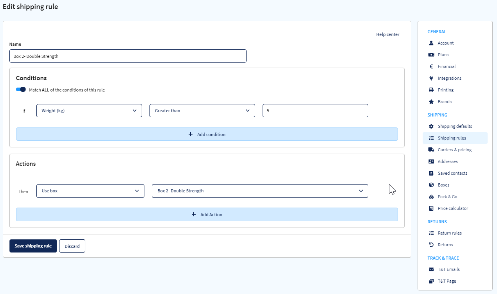
Task: Click the Boxes cube icon
Action: [431, 185]
